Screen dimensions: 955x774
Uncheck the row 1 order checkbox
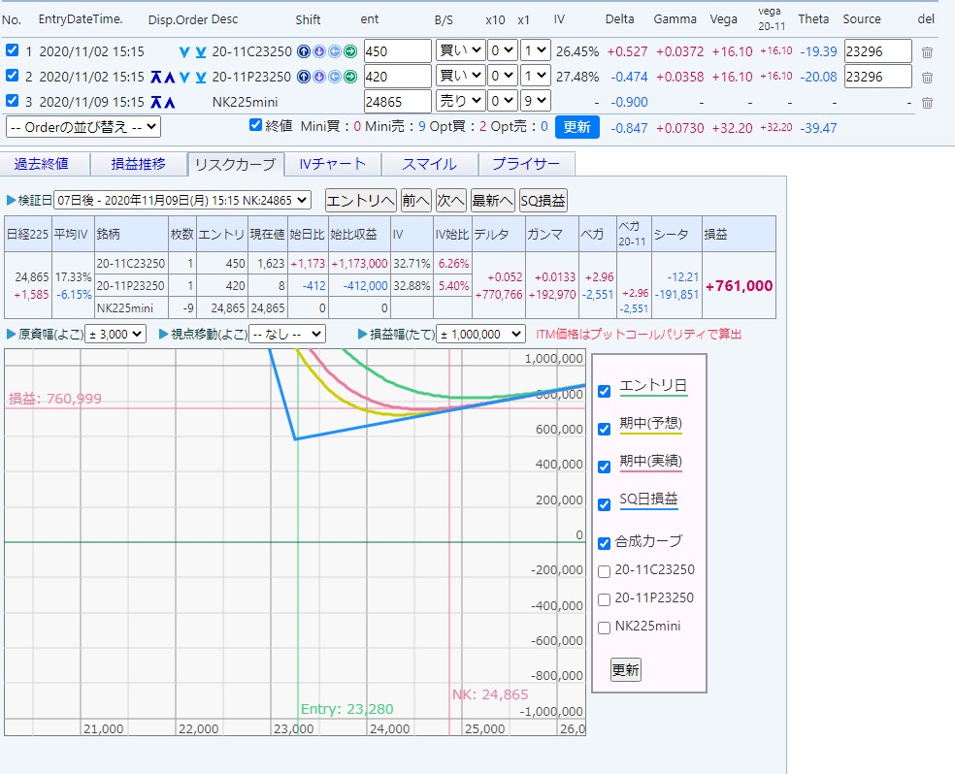pyautogui.click(x=12, y=49)
